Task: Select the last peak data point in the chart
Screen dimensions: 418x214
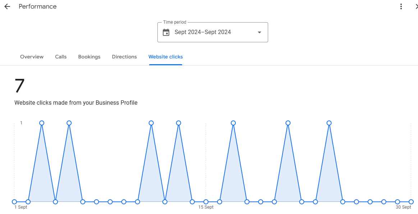Action: tap(329, 123)
